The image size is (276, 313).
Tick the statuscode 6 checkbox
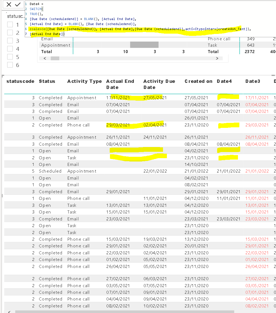pos(10,65)
